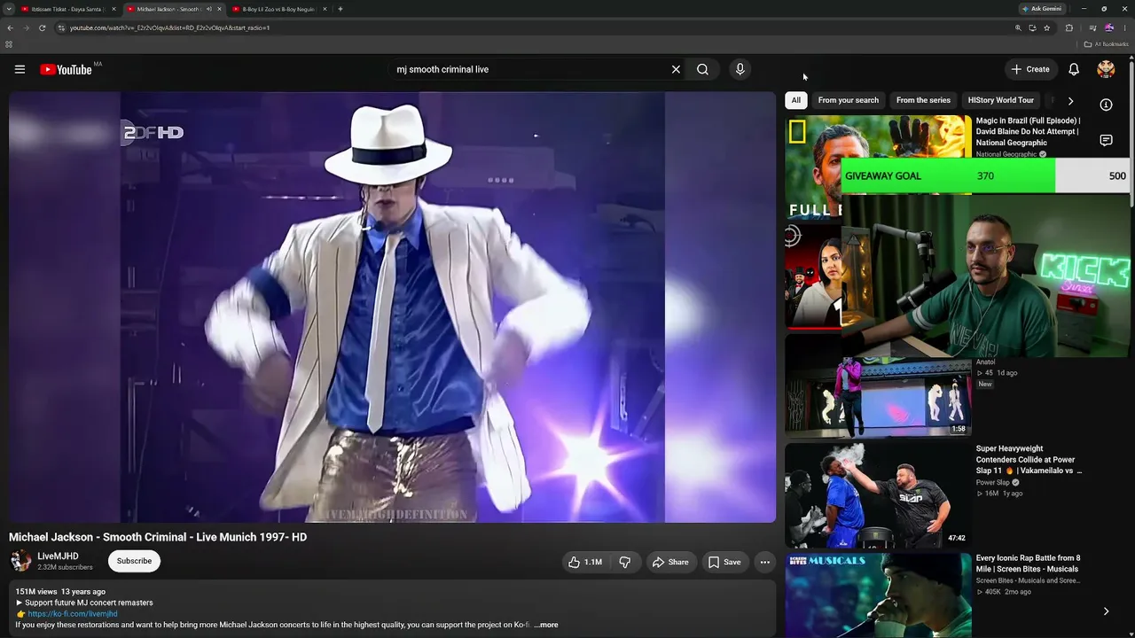Open the YouTube account avatar menu
This screenshot has width=1135, height=638.
coord(1106,69)
